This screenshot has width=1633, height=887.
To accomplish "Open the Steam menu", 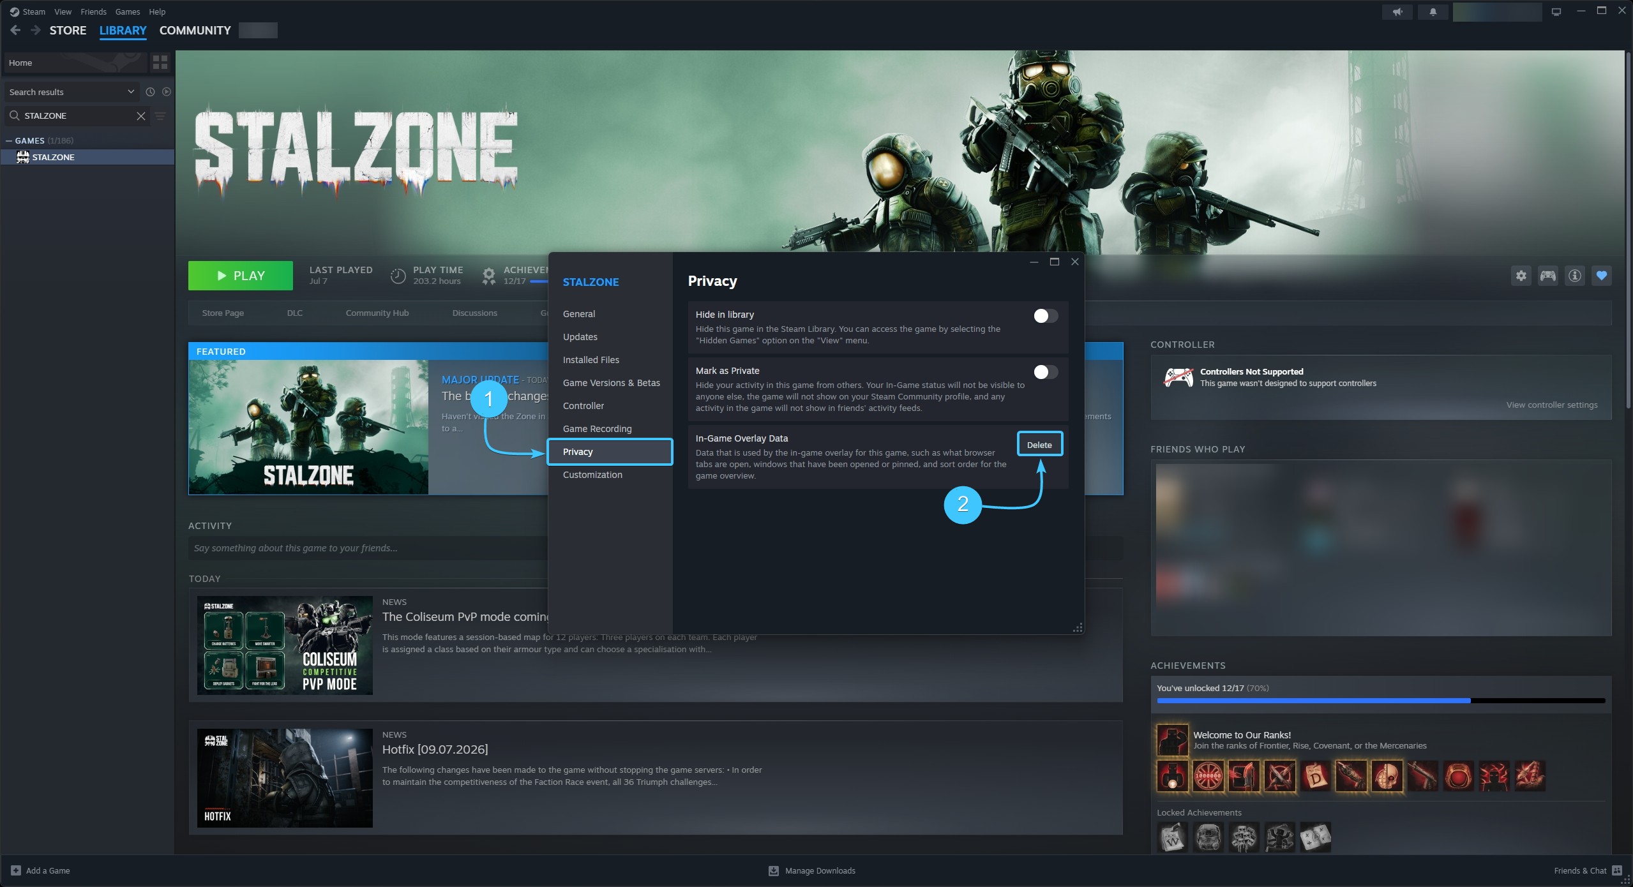I will [34, 11].
